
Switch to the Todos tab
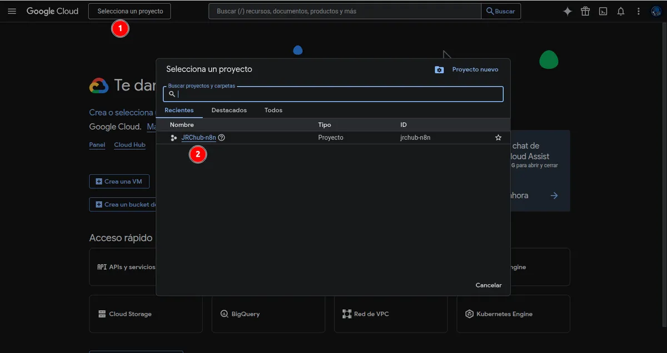tap(273, 110)
